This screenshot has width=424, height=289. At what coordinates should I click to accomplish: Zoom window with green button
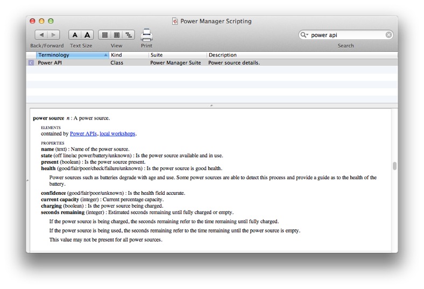51,21
